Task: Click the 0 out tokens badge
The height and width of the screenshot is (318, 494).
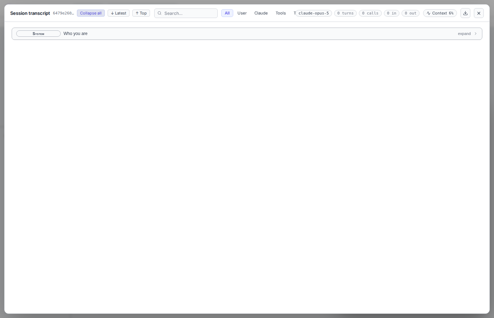Action: click(x=410, y=13)
